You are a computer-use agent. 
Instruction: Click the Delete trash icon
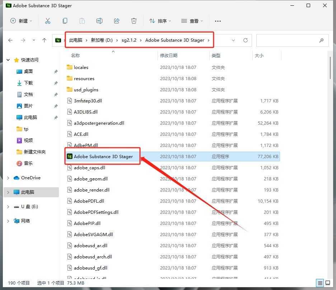click(134, 21)
